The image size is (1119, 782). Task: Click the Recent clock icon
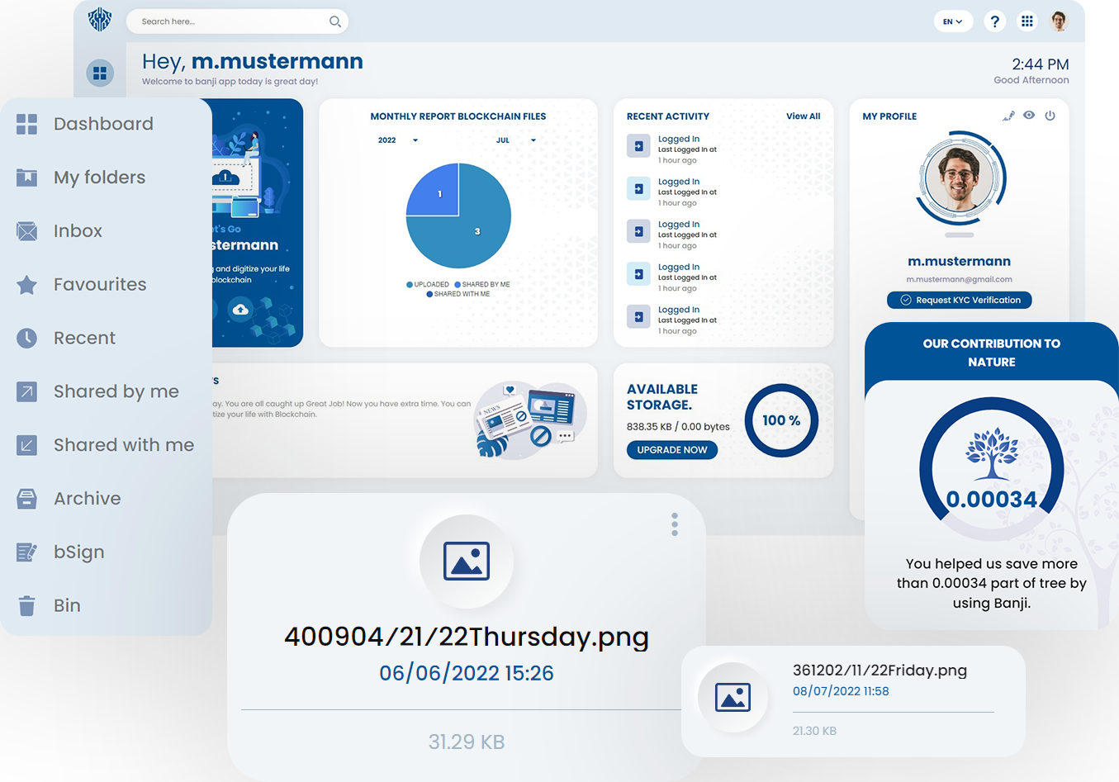(x=26, y=338)
